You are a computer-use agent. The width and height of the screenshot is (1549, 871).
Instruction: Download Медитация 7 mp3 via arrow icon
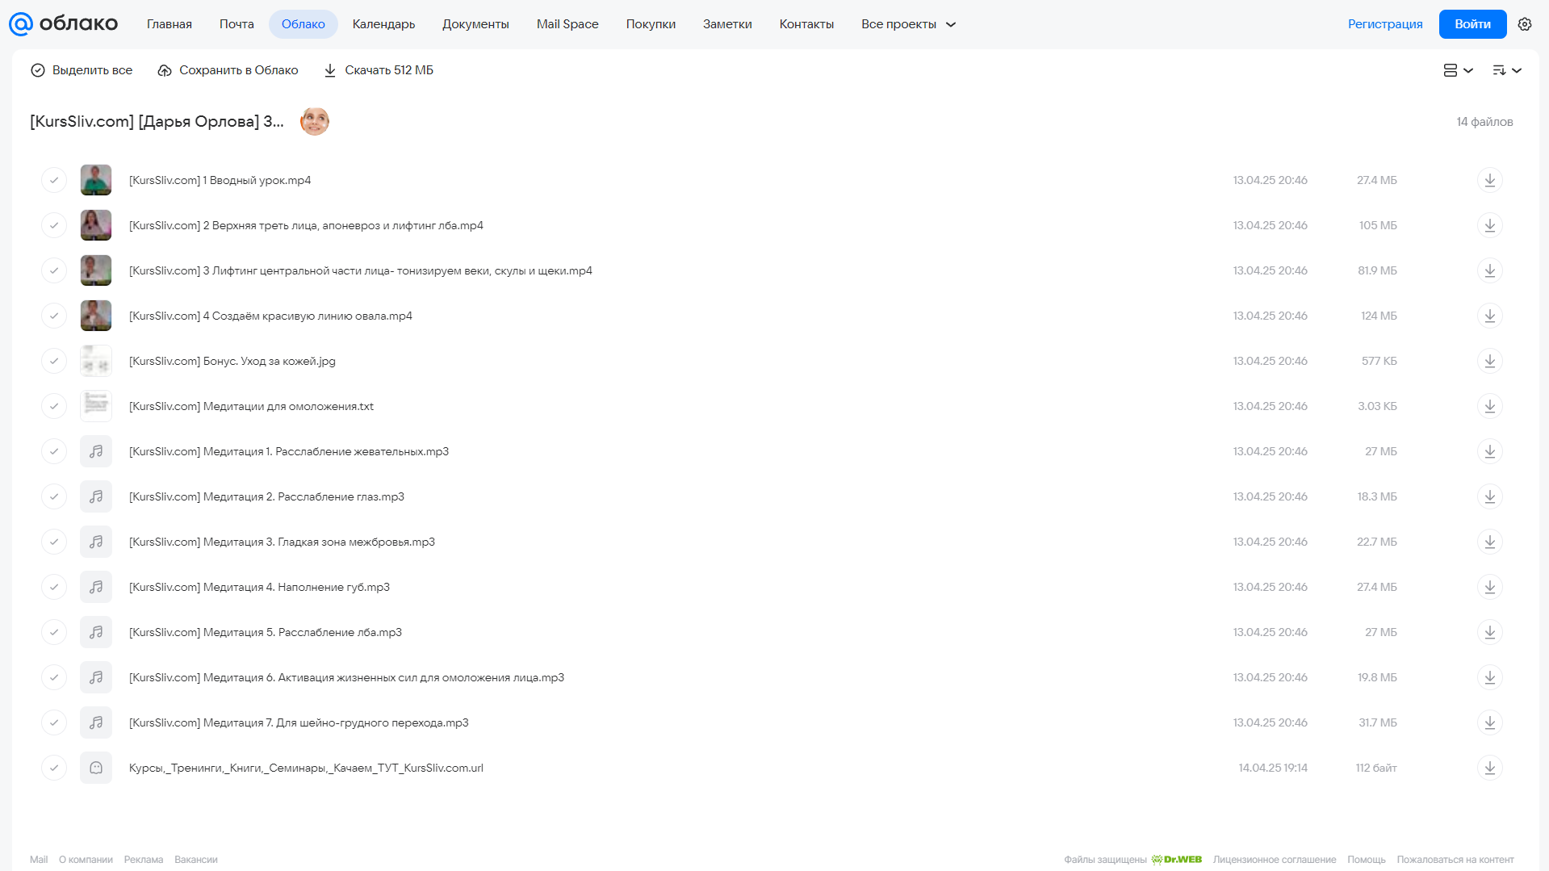point(1490,722)
